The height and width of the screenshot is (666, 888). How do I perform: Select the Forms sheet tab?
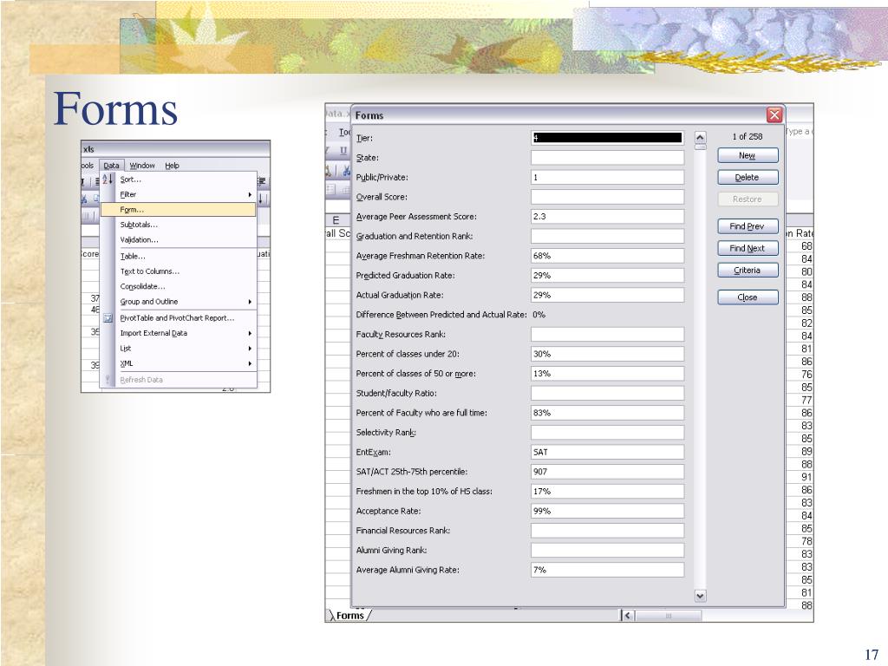pos(350,615)
